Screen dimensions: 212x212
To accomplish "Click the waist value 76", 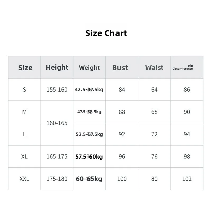I will [154, 157].
